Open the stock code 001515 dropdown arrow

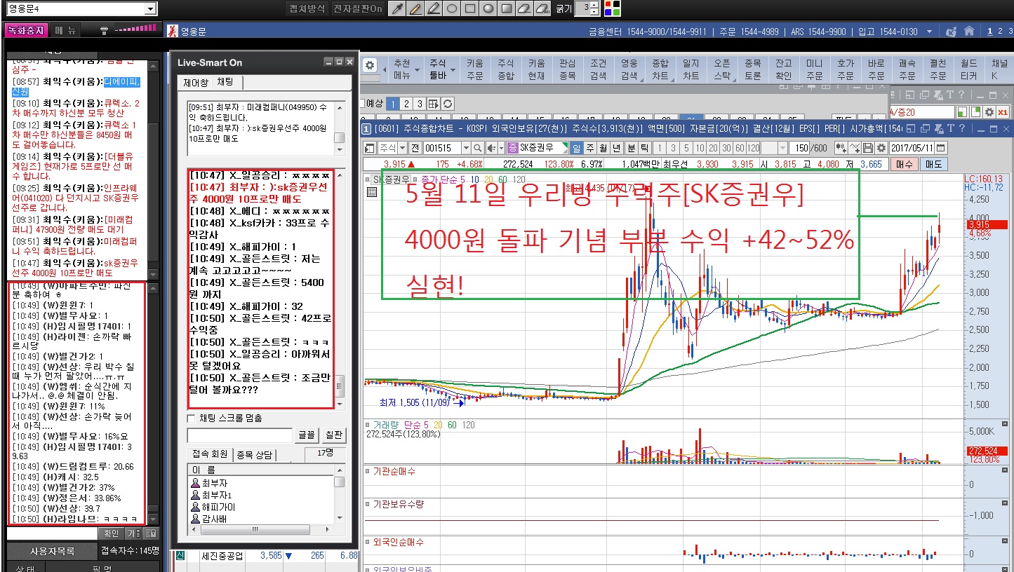[465, 148]
